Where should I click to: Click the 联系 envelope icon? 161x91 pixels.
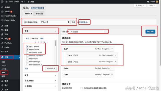[x=2, y=51]
